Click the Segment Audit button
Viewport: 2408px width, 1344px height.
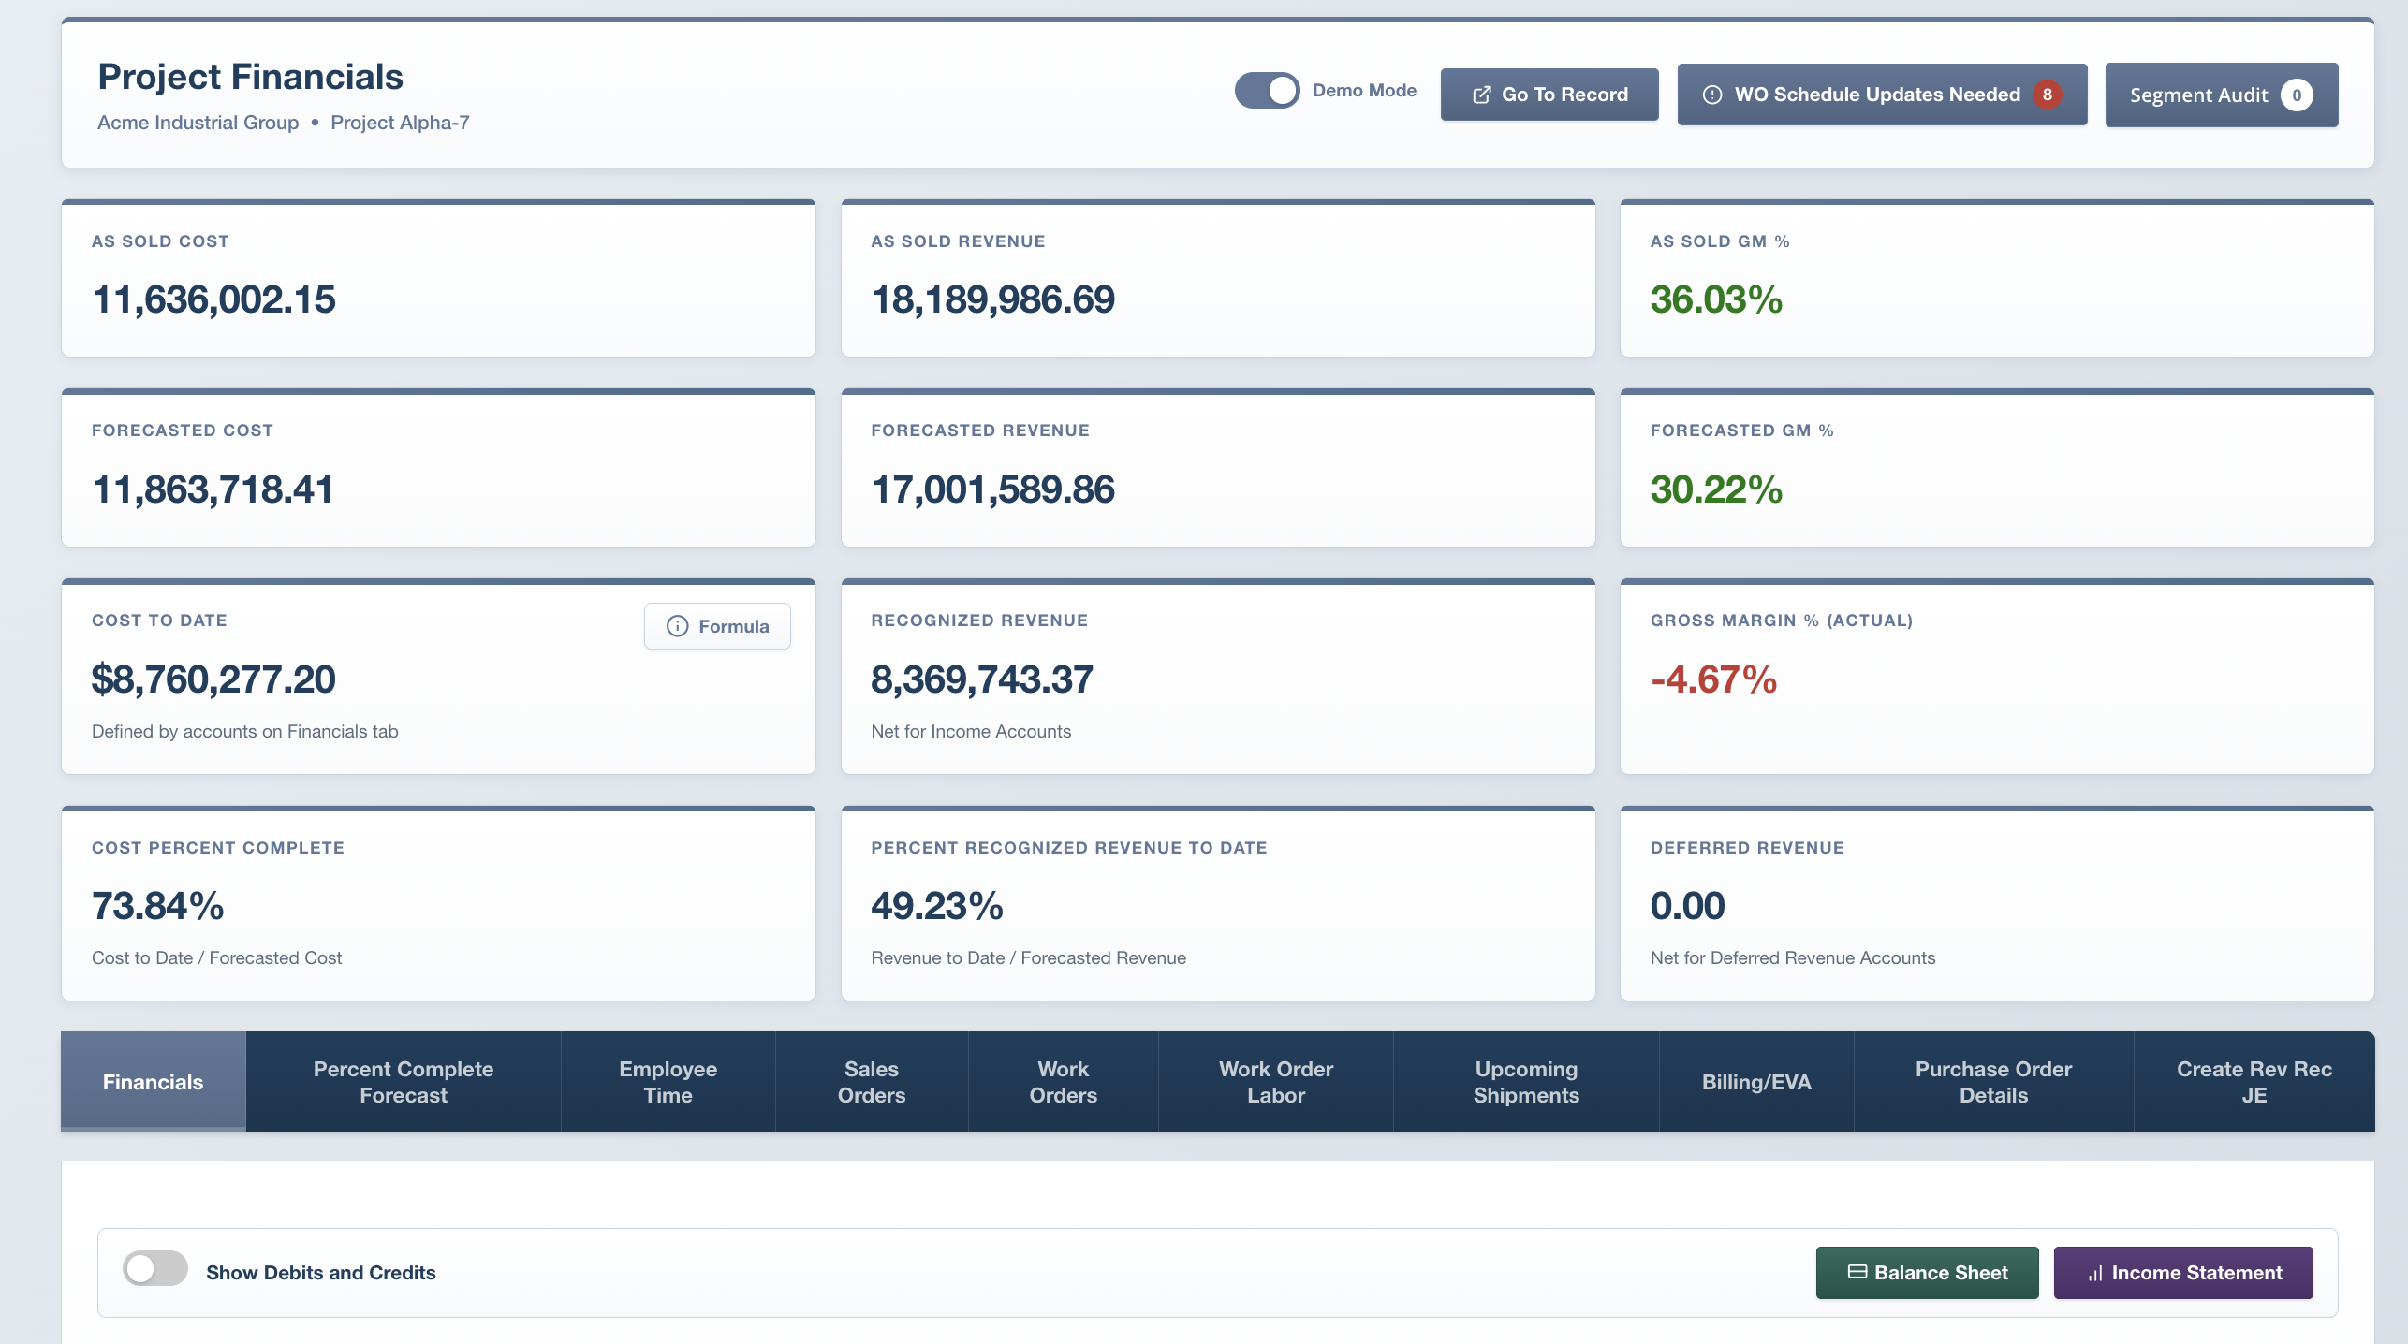click(x=2221, y=95)
